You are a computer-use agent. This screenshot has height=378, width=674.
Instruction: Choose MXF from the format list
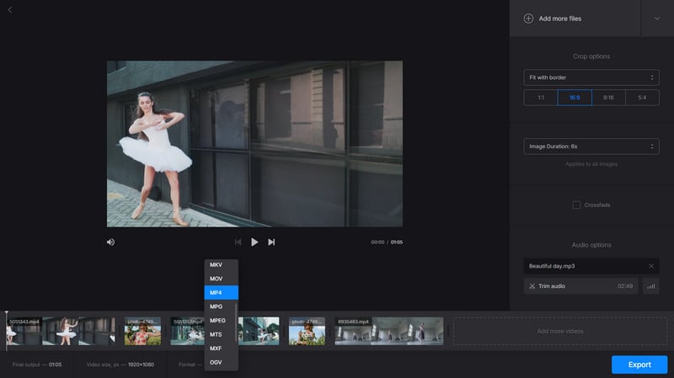[x=221, y=349]
